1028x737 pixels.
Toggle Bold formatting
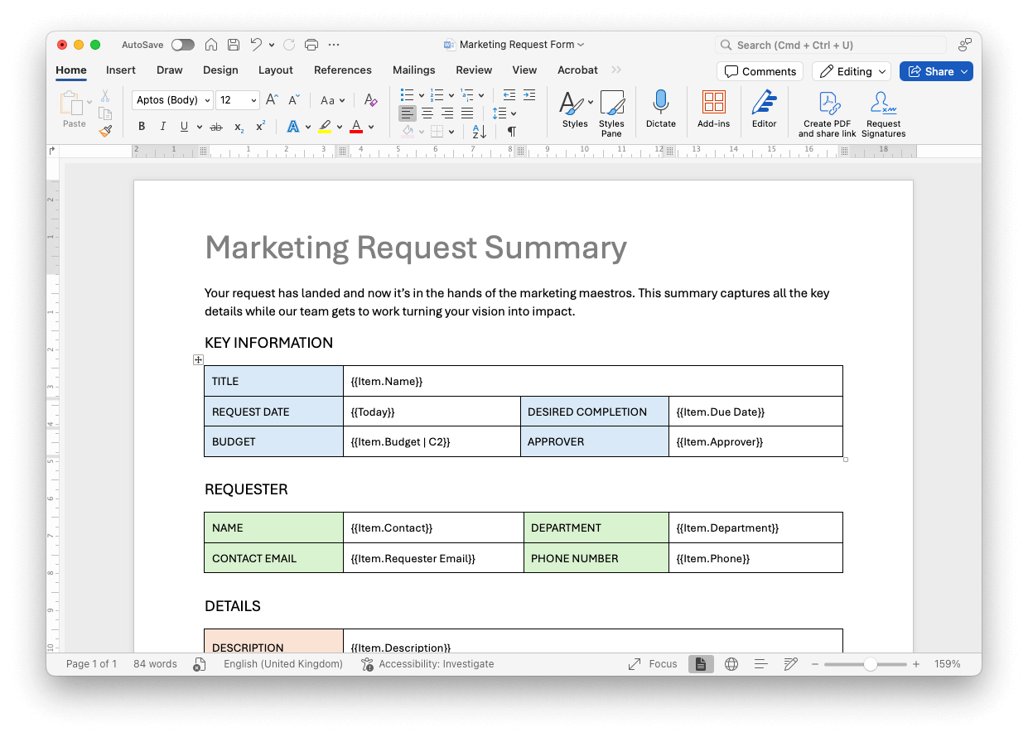(142, 127)
